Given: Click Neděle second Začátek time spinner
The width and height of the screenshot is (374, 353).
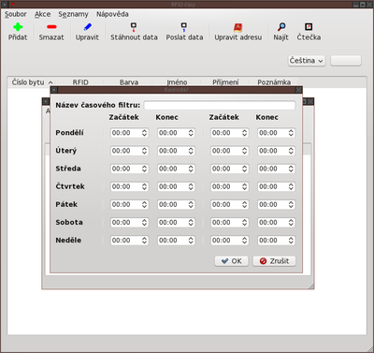Looking at the screenshot, I should click(229, 241).
